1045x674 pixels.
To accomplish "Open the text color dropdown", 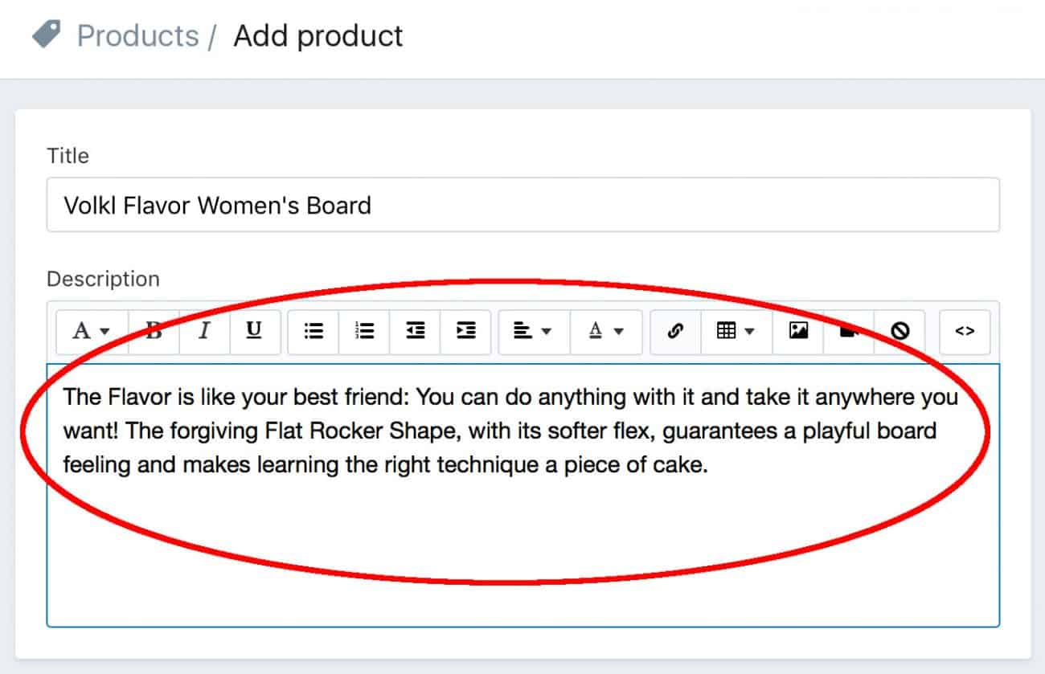I will (x=606, y=332).
